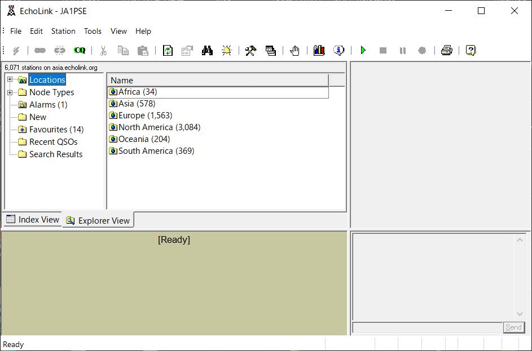532x351 pixels.
Task: Expand the Node Types tree node
Action: coord(10,92)
